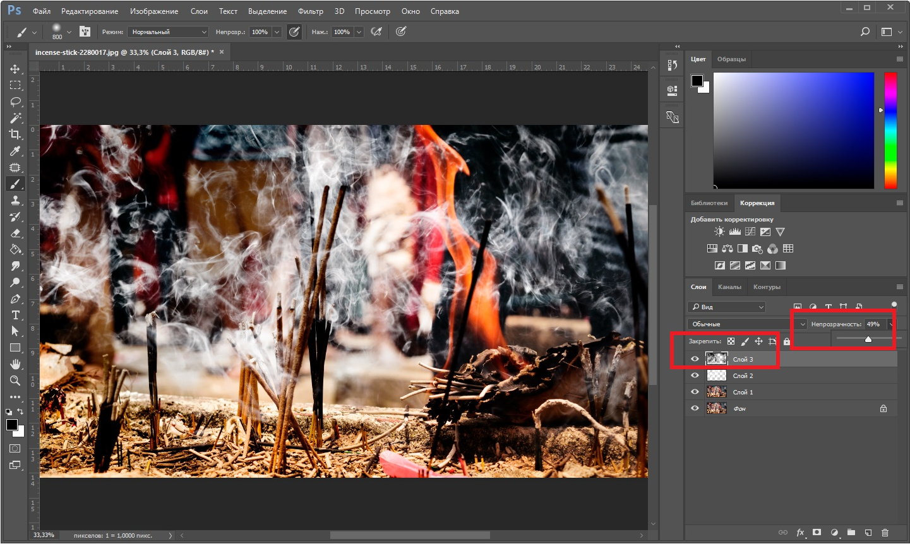Select the Horizontal Type tool
The image size is (910, 544).
pos(15,315)
